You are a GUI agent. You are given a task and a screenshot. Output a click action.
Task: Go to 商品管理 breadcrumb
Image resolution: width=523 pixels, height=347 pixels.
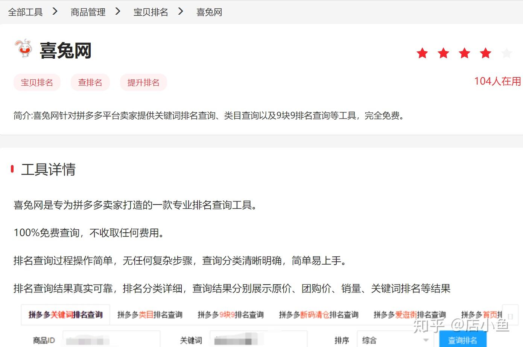click(x=88, y=12)
